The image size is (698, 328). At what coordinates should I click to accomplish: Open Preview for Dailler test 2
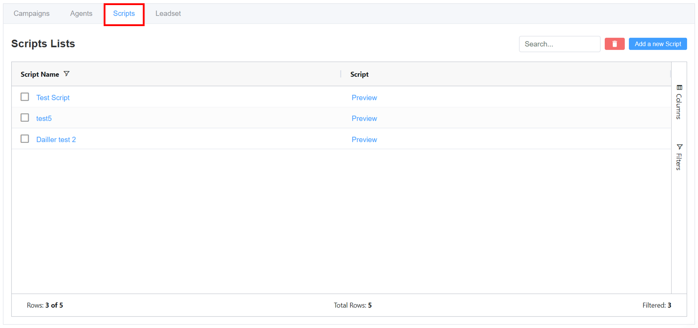pos(364,140)
